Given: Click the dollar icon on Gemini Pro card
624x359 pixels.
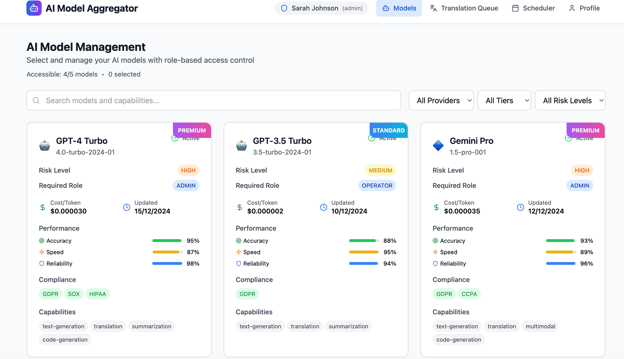Looking at the screenshot, I should click(x=436, y=207).
